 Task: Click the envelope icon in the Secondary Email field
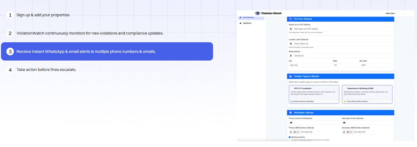pos(344,123)
